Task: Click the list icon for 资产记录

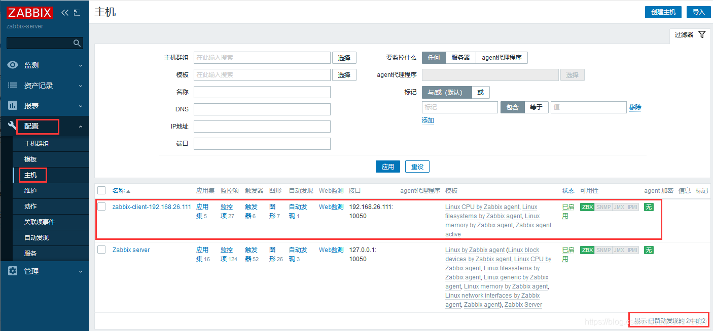Action: pos(13,86)
